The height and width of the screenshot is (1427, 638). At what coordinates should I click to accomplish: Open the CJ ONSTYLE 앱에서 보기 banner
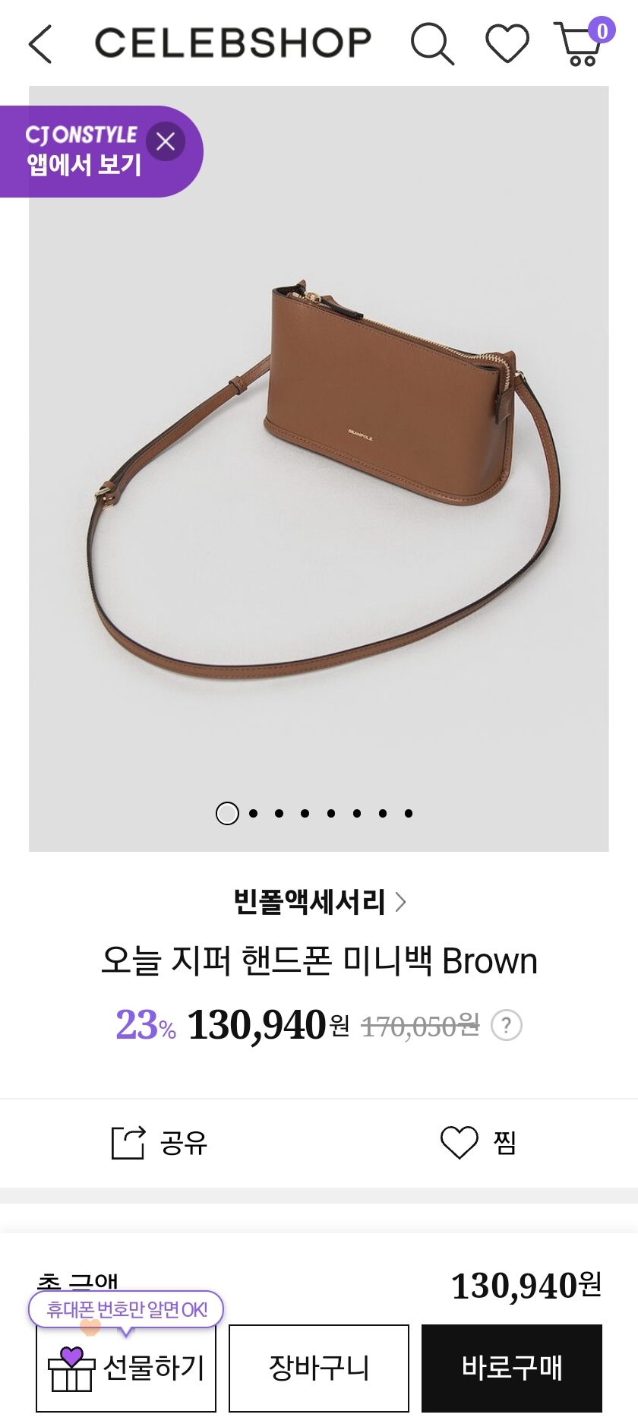[x=82, y=151]
